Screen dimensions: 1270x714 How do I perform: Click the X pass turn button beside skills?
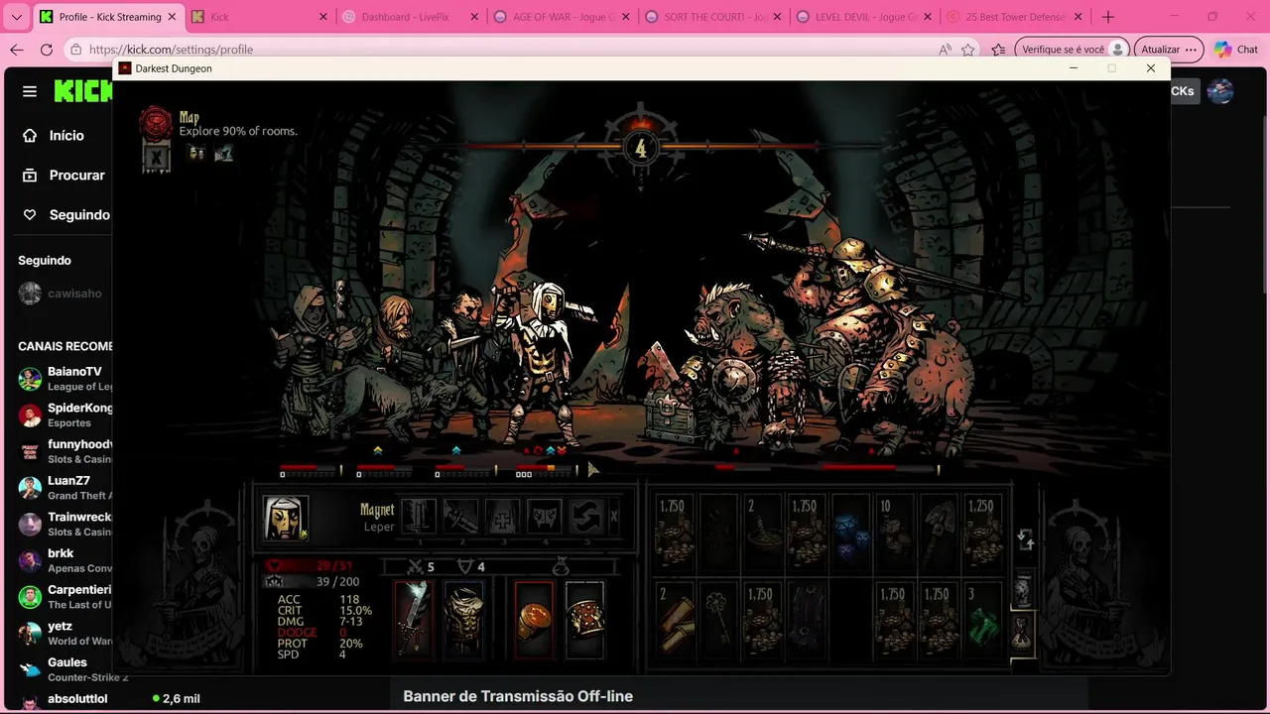(x=614, y=517)
